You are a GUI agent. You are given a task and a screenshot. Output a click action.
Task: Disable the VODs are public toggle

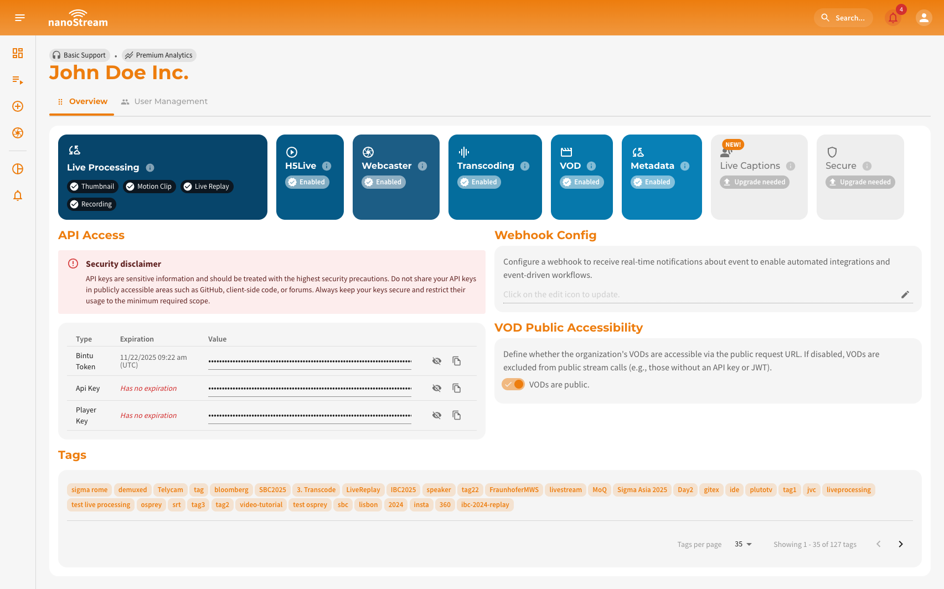click(x=513, y=384)
